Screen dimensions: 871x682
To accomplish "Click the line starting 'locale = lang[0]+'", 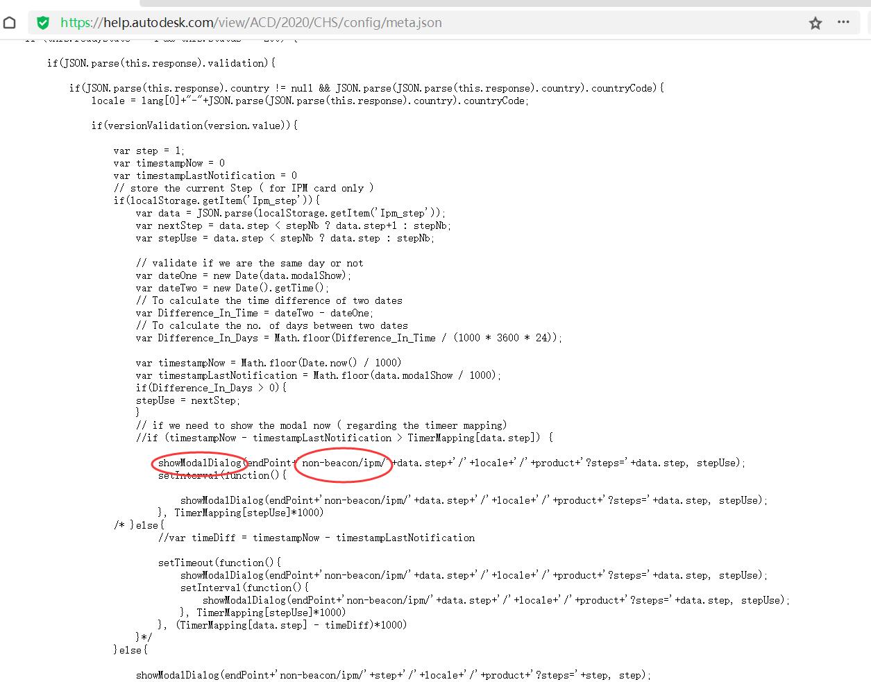I will (310, 101).
